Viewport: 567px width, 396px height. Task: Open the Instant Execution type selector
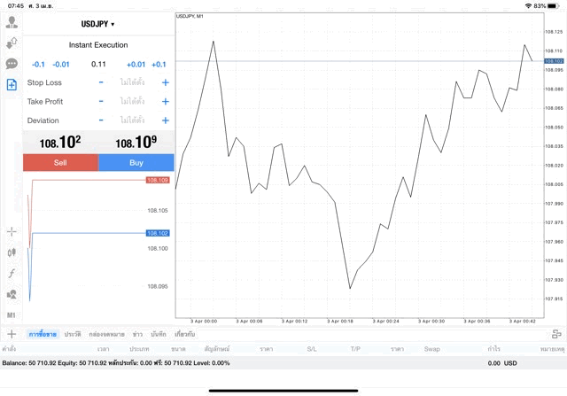98,45
